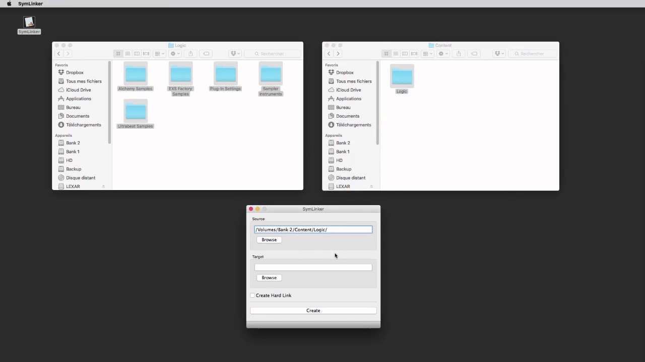The height and width of the screenshot is (362, 645).
Task: Open Téléchargements in Content window sidebar
Action: pyautogui.click(x=353, y=125)
